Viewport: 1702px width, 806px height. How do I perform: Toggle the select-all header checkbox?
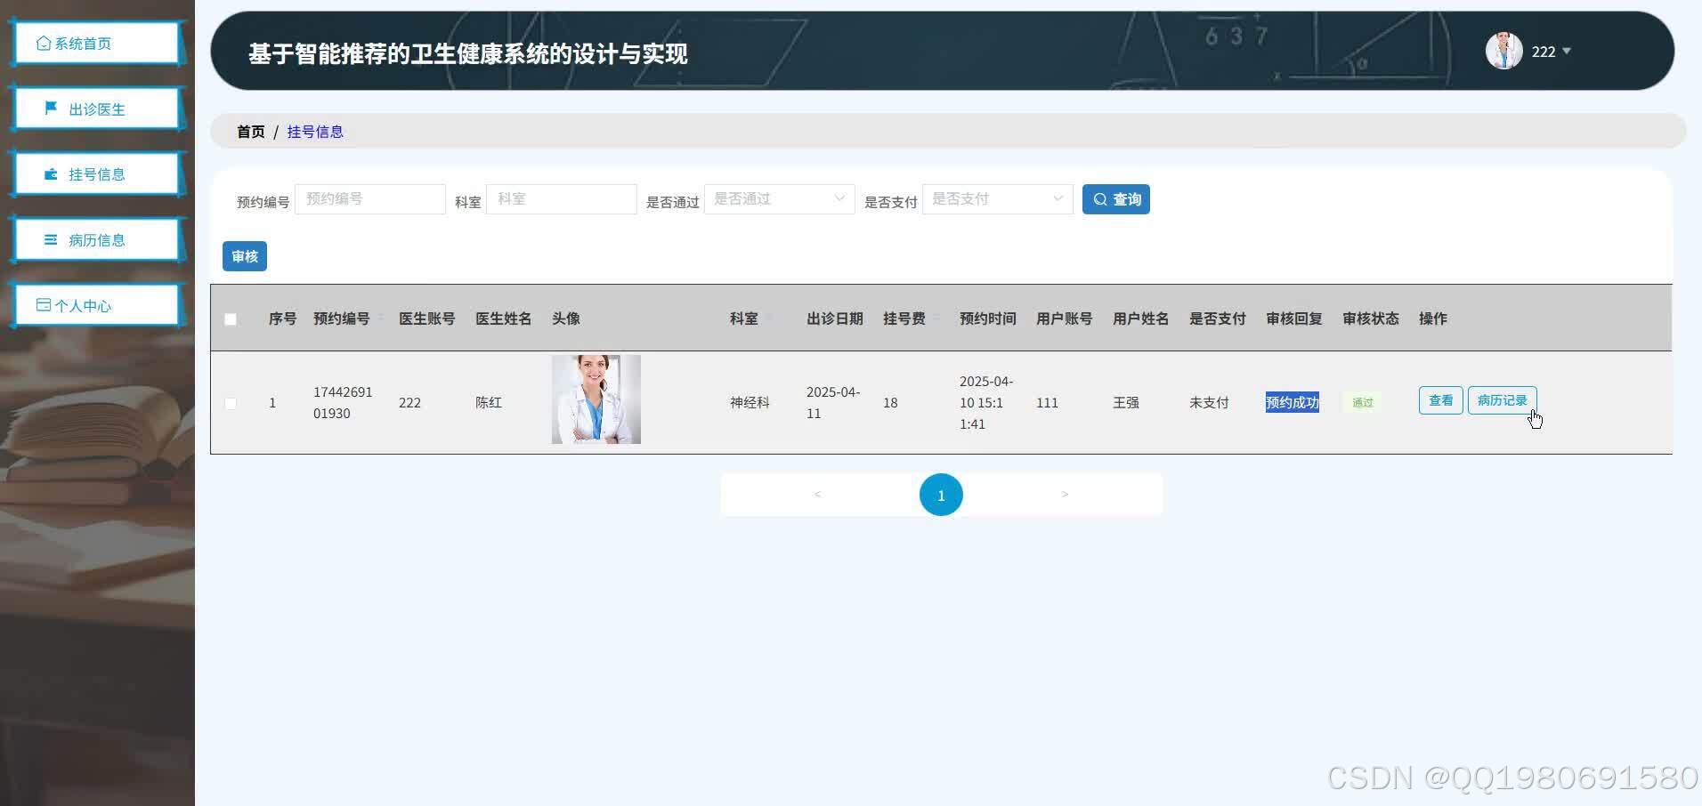[x=231, y=319]
